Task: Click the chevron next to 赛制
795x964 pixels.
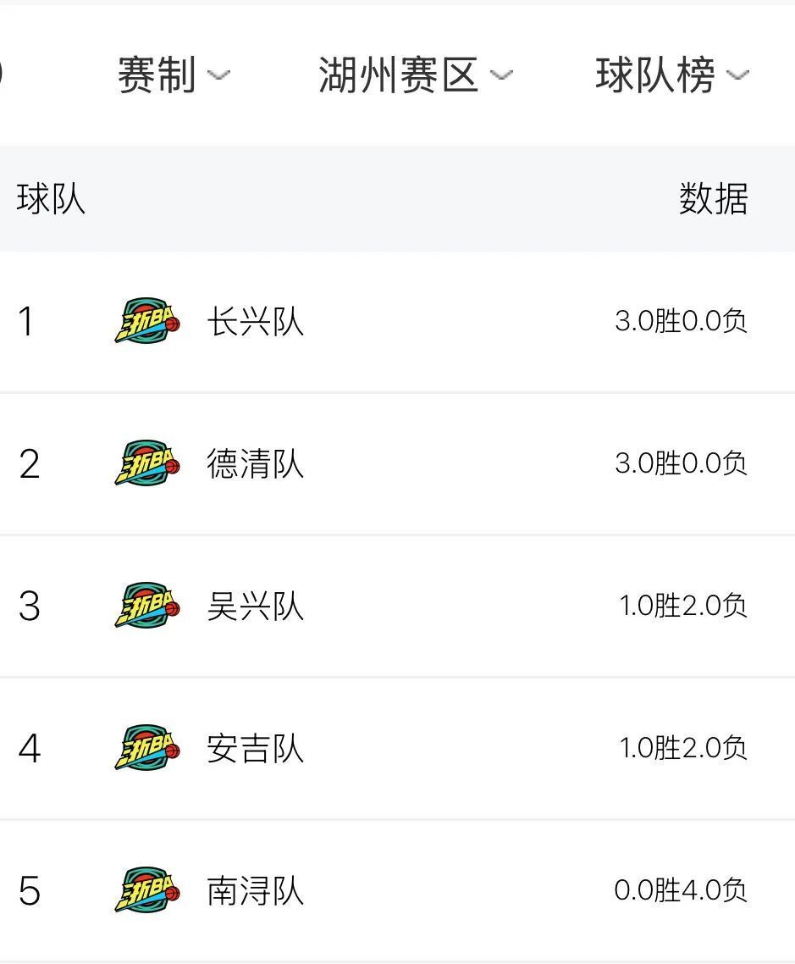Action: pyautogui.click(x=218, y=75)
